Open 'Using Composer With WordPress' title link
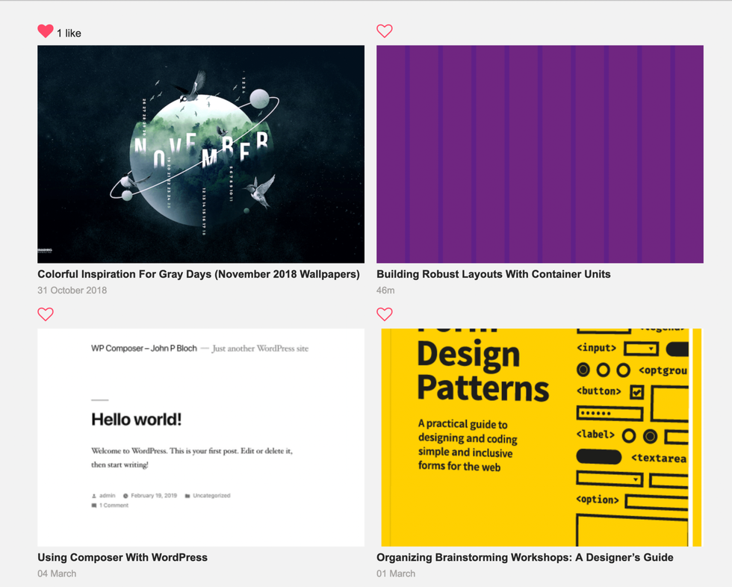This screenshot has width=732, height=587. (122, 557)
